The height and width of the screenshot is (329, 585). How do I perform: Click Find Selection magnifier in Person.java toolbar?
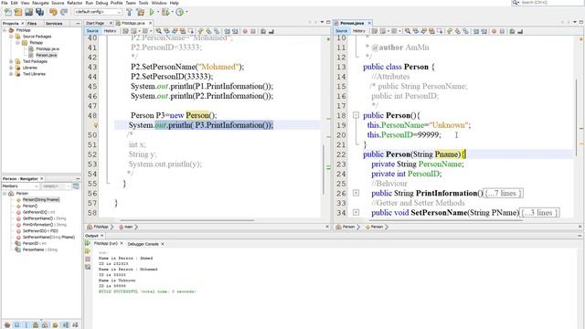pyautogui.click(x=408, y=31)
